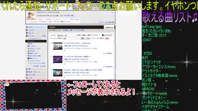Image resolution: width=198 pixels, height=111 pixels.
Task: Click the edit pencil under the ロキ video
Action: coord(65,64)
